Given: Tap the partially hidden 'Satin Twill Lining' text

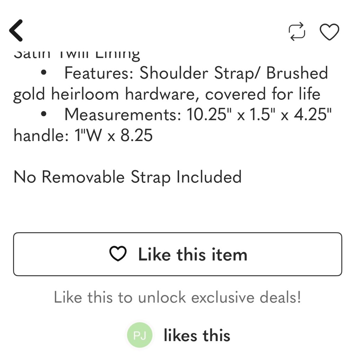Looking at the screenshot, I should point(77,54).
